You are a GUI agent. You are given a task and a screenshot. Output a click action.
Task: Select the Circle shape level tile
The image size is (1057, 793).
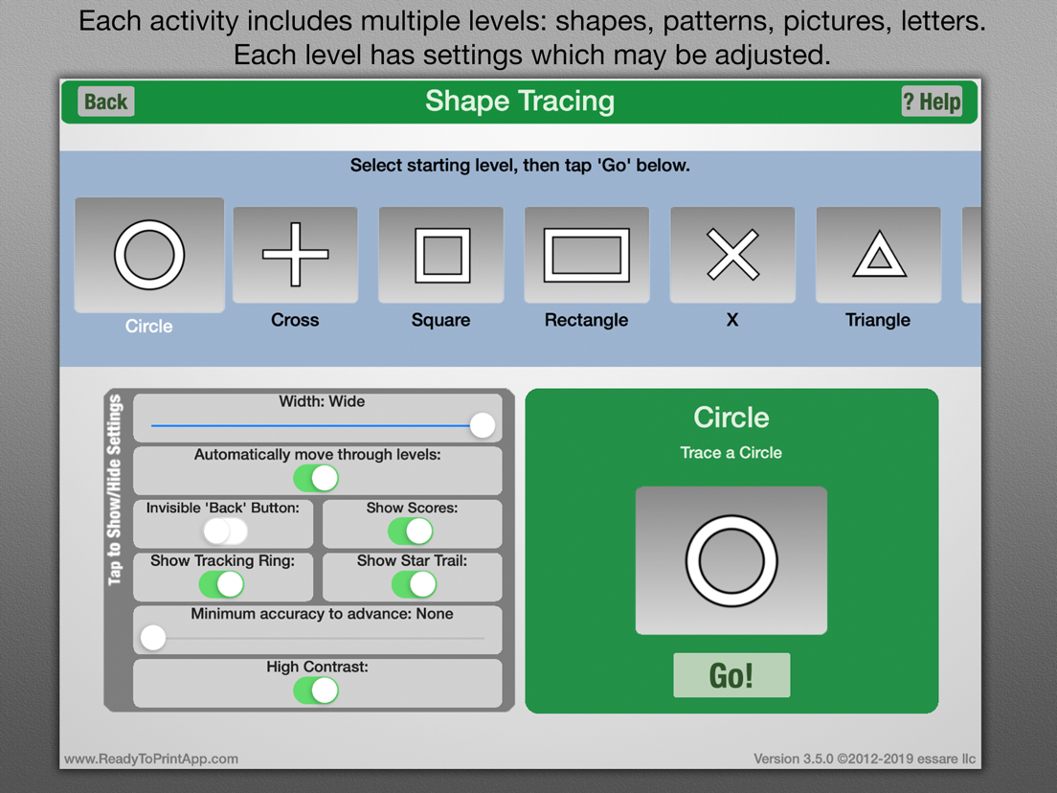click(149, 255)
